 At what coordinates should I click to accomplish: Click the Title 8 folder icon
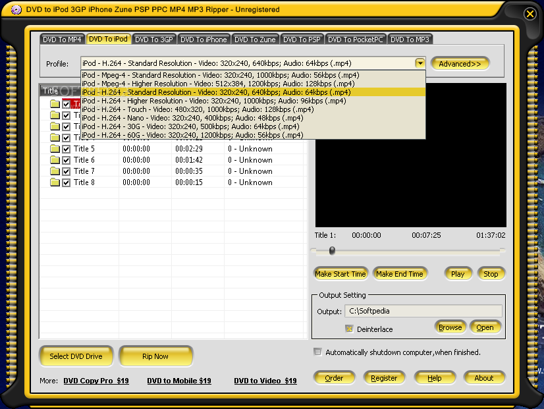(55, 182)
